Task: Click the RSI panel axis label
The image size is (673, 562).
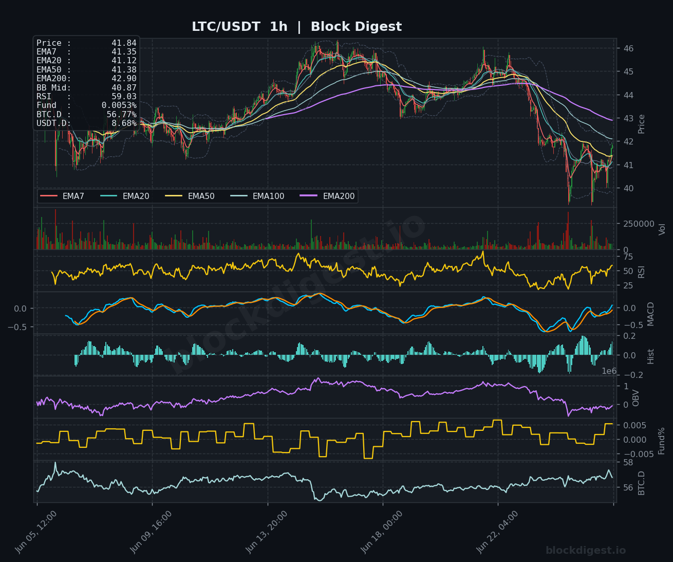Action: pos(641,271)
